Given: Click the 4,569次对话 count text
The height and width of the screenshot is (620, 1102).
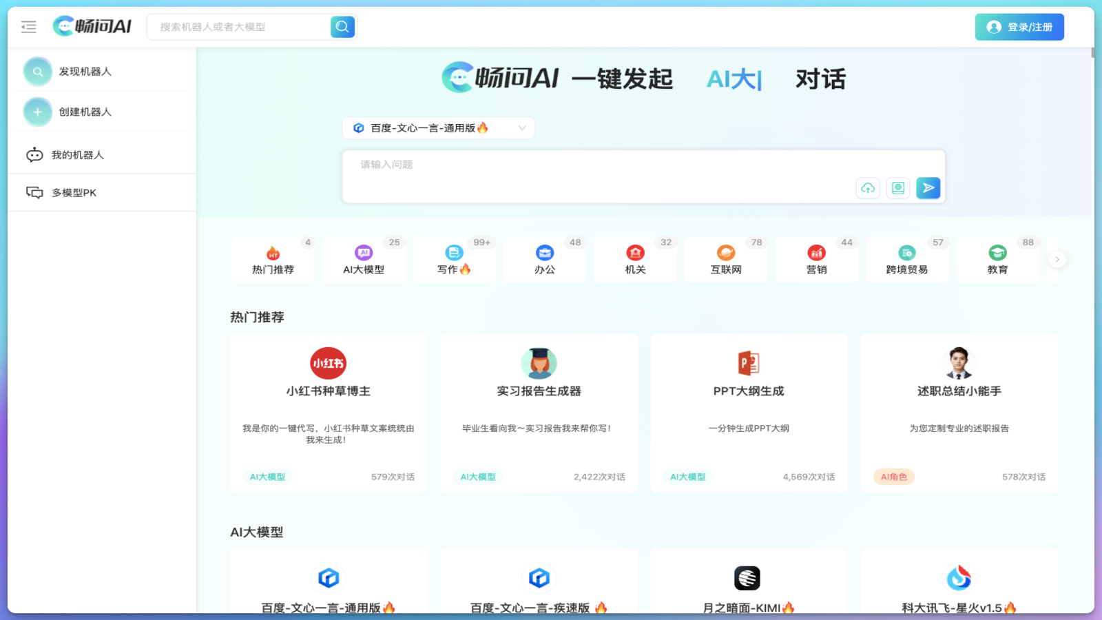Looking at the screenshot, I should click(x=809, y=477).
